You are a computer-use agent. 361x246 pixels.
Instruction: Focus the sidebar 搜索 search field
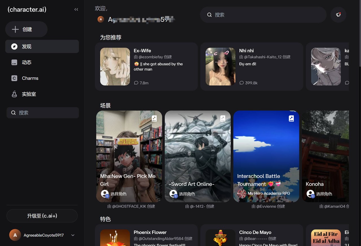43,113
